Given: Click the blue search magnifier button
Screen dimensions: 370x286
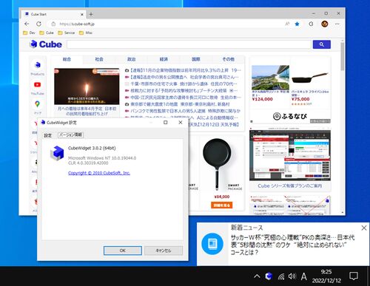Looking at the screenshot, I should pyautogui.click(x=322, y=44).
